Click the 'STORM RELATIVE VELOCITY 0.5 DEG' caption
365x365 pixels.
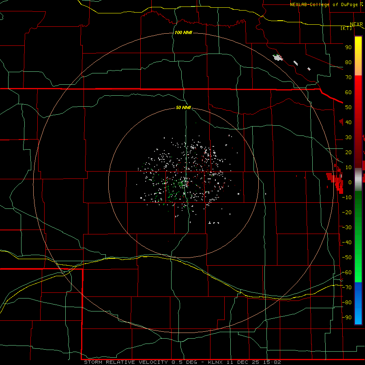point(141,362)
